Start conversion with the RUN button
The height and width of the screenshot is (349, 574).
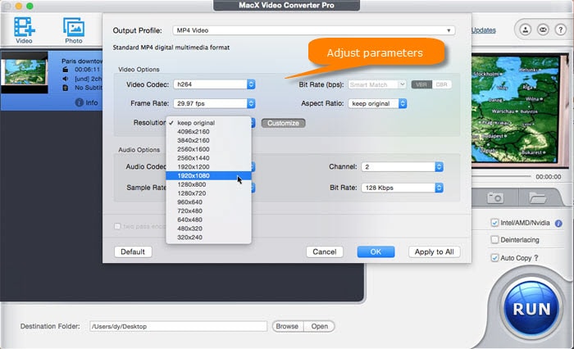(x=531, y=308)
